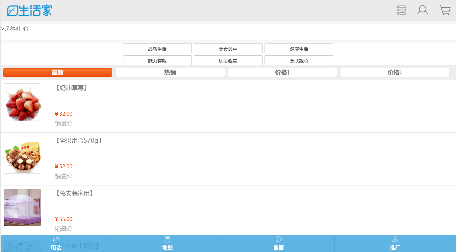This screenshot has width=456, height=252.
Task: Open the 珠宝收藏 category
Action: [228, 61]
